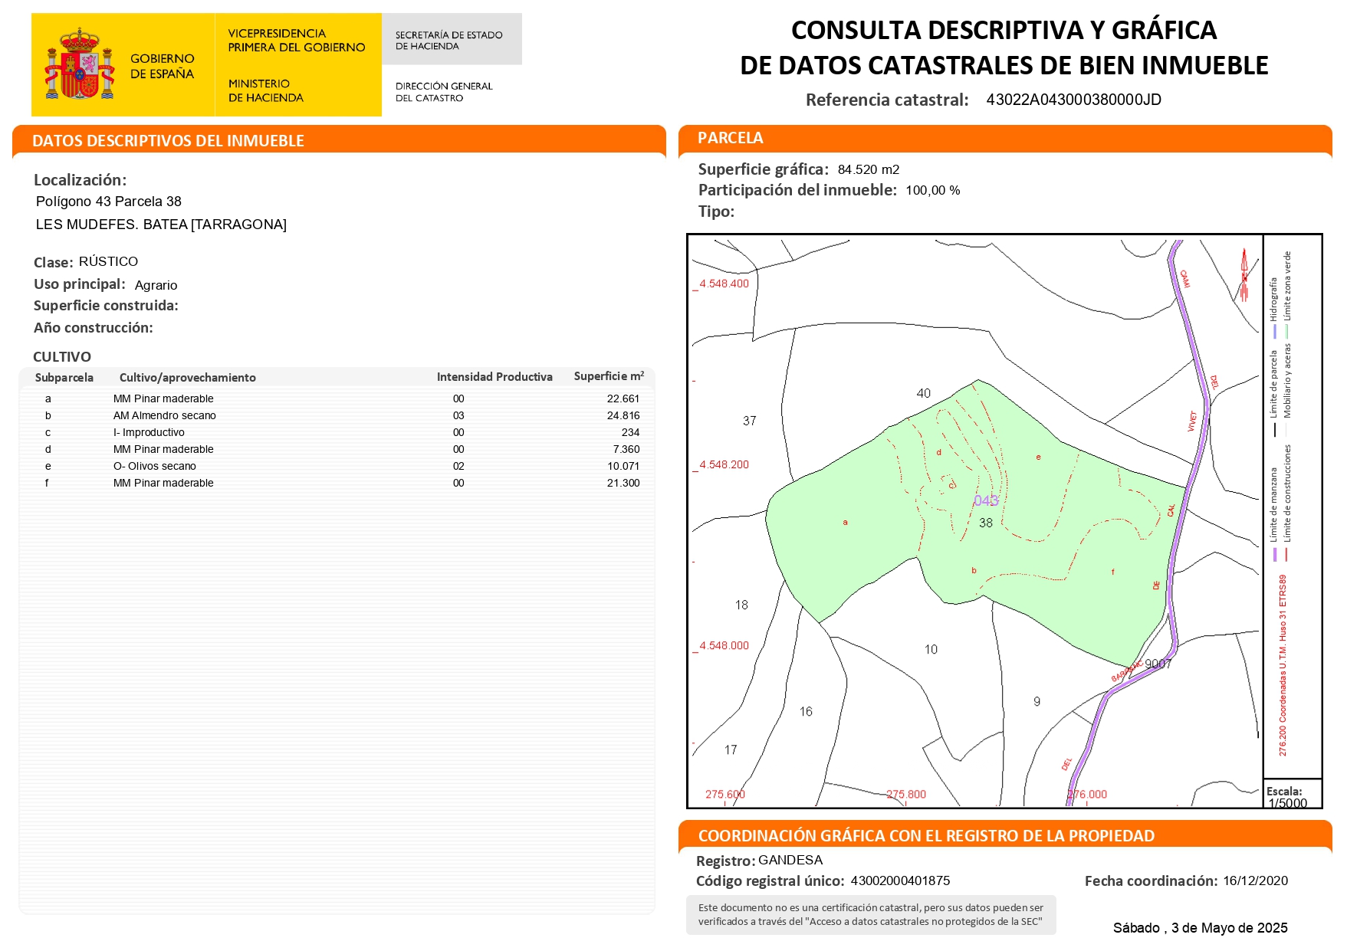The height and width of the screenshot is (951, 1347).
Task: Click neighboring parcel 40 label on map
Action: [x=923, y=393]
